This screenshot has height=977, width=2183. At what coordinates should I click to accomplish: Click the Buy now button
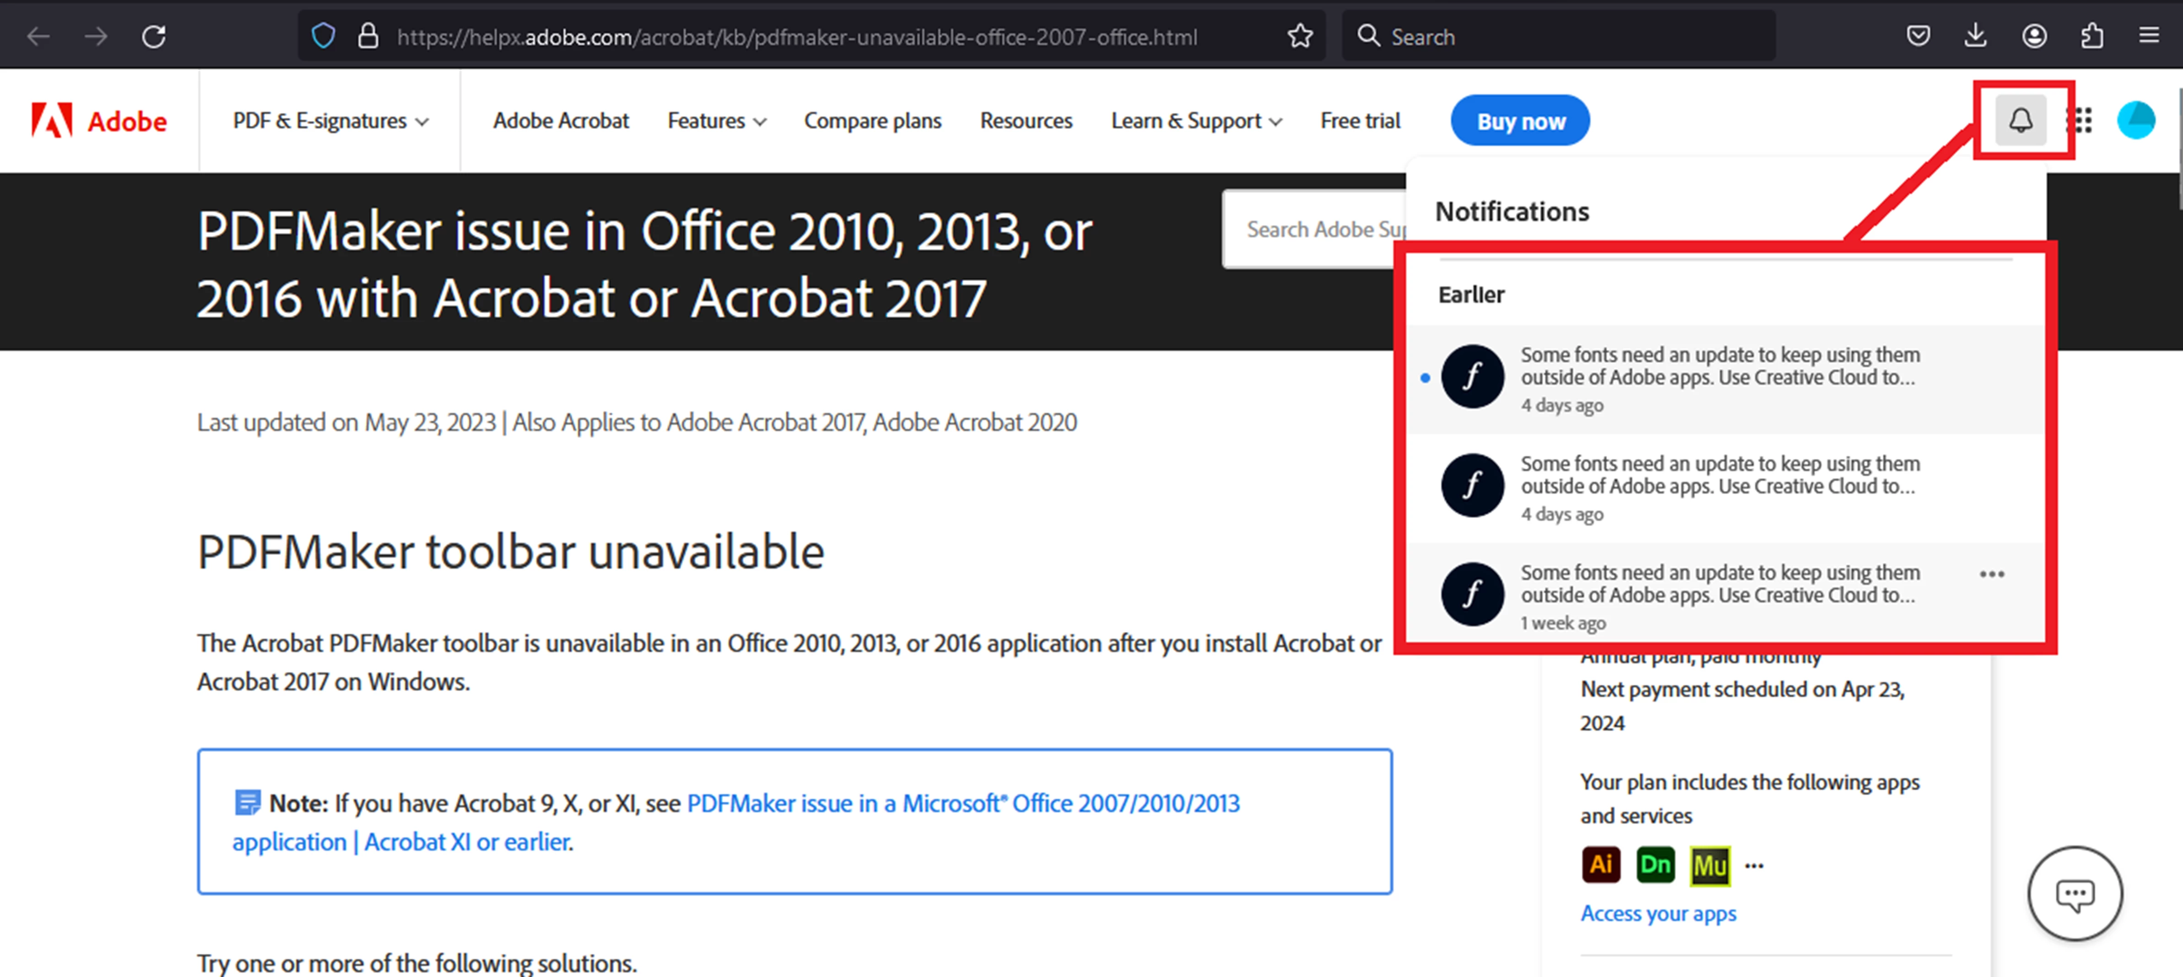[1520, 121]
